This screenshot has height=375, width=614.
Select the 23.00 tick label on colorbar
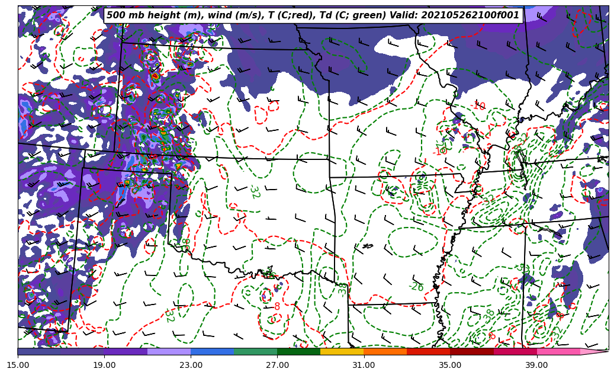click(x=191, y=365)
